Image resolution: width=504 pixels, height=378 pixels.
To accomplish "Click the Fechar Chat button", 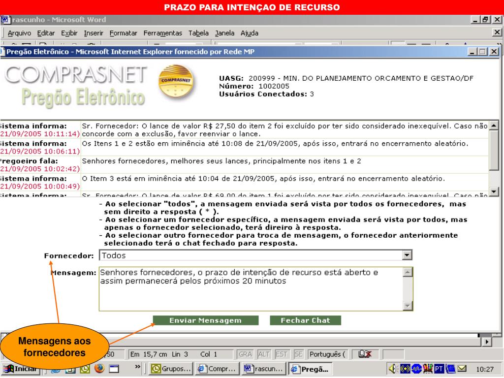I will 305,320.
